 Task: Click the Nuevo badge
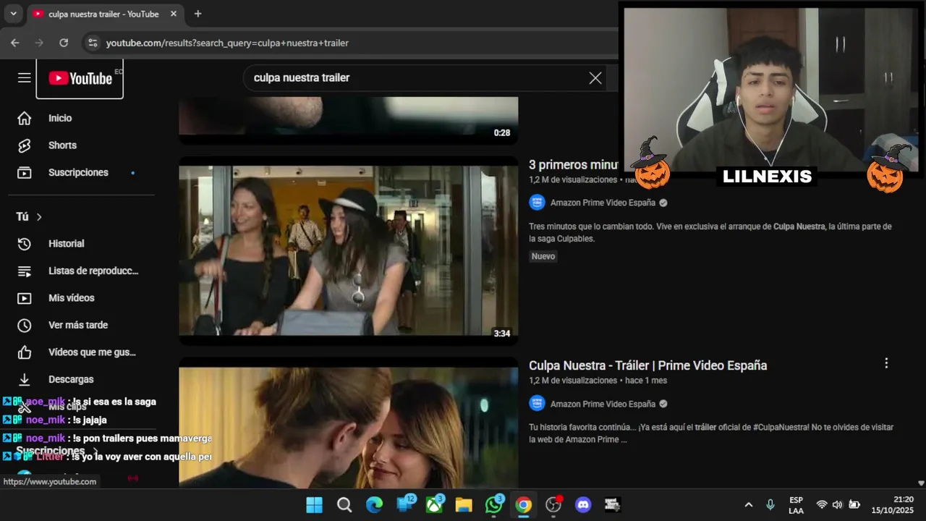543,256
